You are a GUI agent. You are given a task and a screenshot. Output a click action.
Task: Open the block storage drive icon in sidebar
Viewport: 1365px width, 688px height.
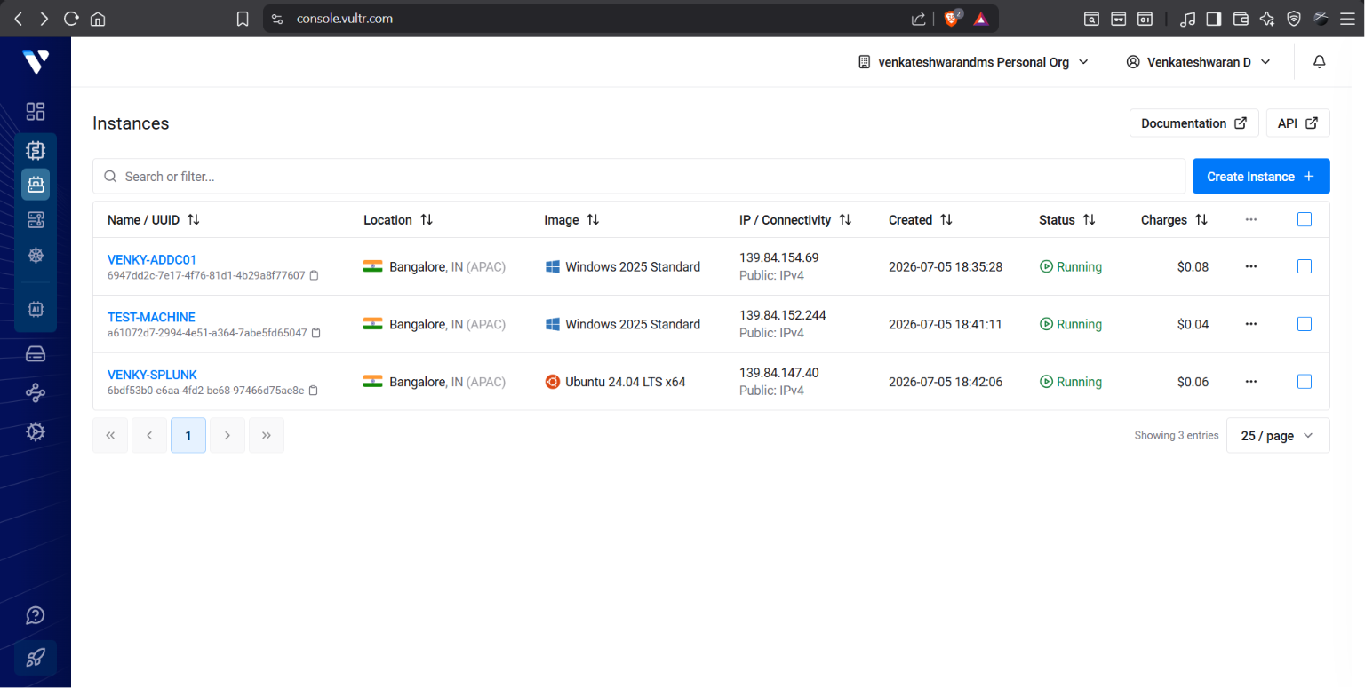(x=36, y=354)
